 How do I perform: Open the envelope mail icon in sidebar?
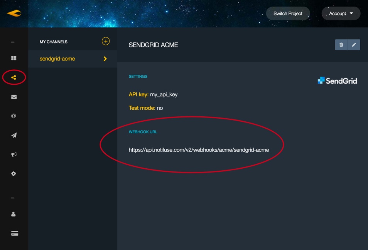(x=14, y=97)
